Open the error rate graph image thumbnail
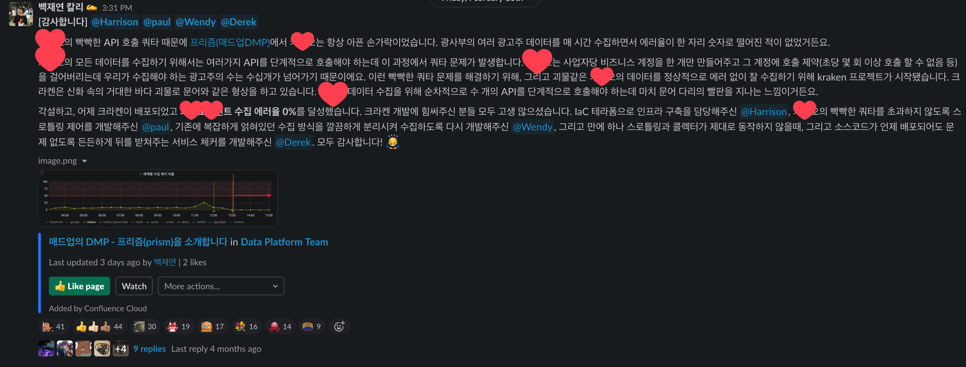 (158, 198)
